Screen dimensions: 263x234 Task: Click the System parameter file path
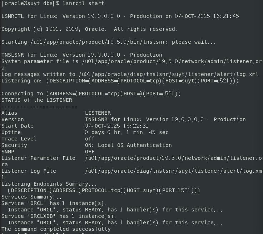pyautogui.click(x=172, y=61)
